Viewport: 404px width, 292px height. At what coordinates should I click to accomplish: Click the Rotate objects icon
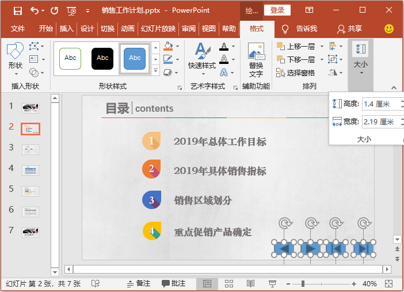tap(333, 73)
